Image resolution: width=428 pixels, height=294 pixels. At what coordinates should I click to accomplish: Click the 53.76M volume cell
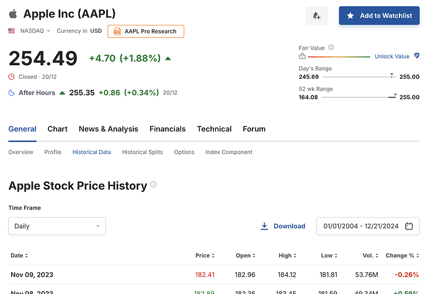pyautogui.click(x=367, y=275)
